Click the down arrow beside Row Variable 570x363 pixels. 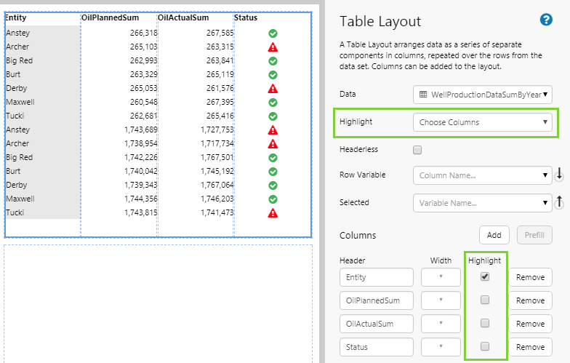coord(558,175)
